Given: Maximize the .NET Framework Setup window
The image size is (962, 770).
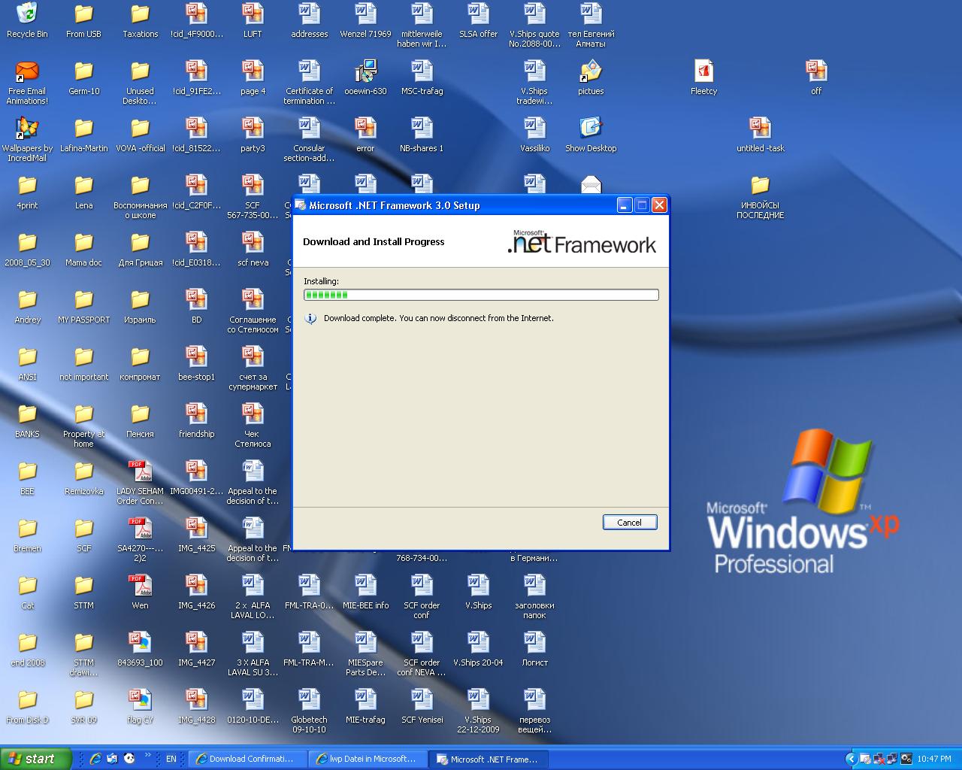Looking at the screenshot, I should click(x=642, y=205).
